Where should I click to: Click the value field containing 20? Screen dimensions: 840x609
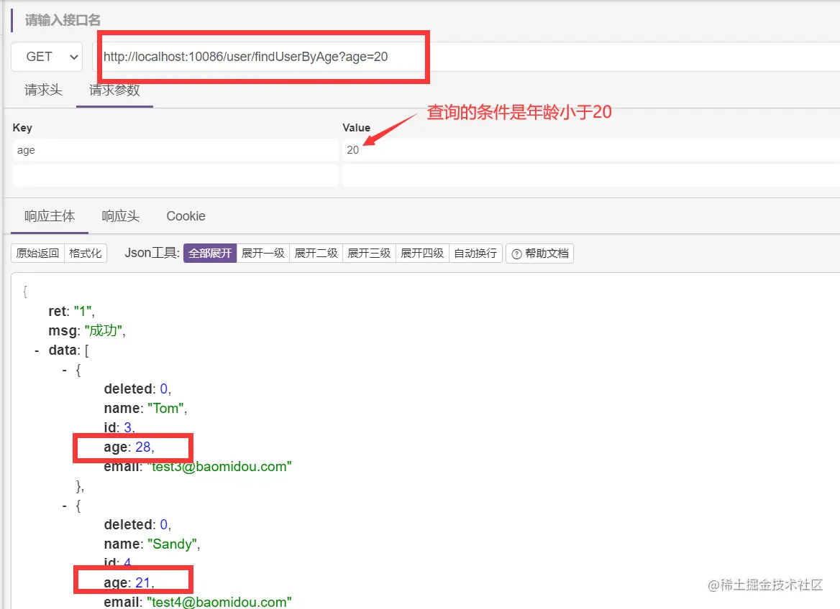coord(591,150)
